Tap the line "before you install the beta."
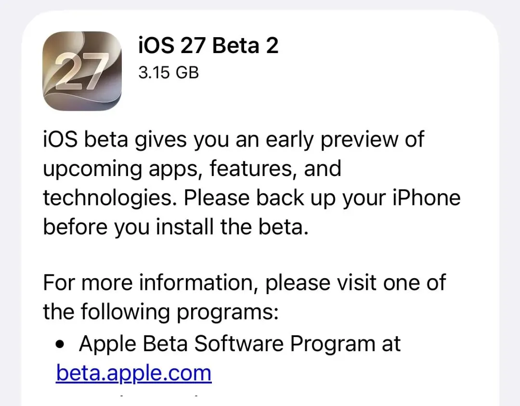Viewport: 520px width, 406px height. tap(176, 227)
